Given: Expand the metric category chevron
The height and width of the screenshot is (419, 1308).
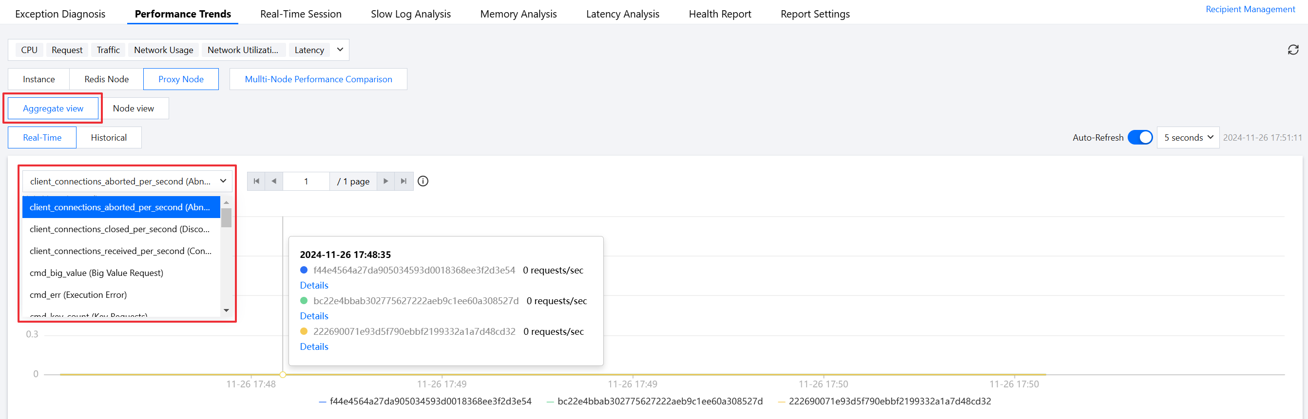Looking at the screenshot, I should 340,50.
